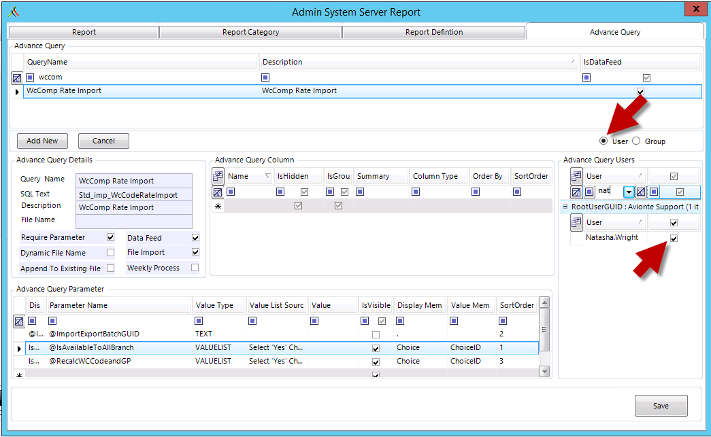Uncheck the Require Parameter checkbox
Image resolution: width=711 pixels, height=437 pixels.
tap(110, 238)
